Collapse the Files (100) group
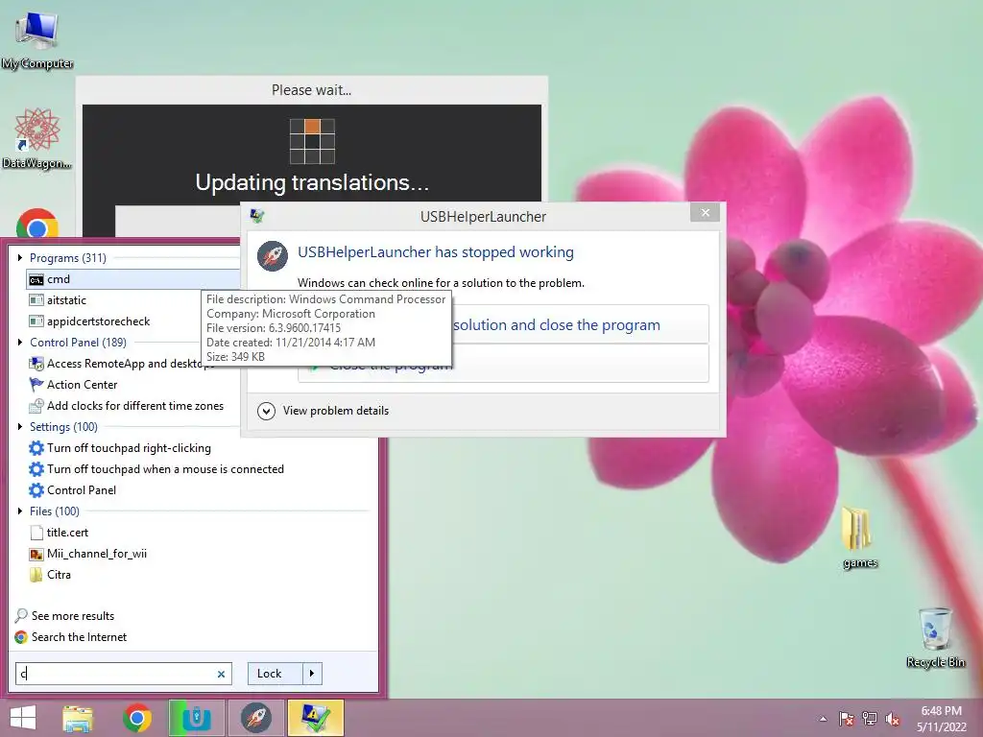 coord(20,511)
